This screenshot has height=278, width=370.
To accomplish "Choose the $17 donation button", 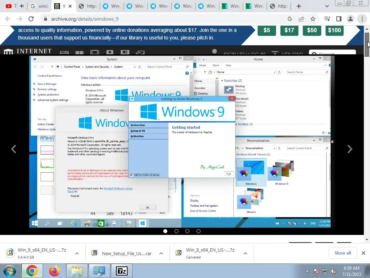I will pyautogui.click(x=289, y=30).
